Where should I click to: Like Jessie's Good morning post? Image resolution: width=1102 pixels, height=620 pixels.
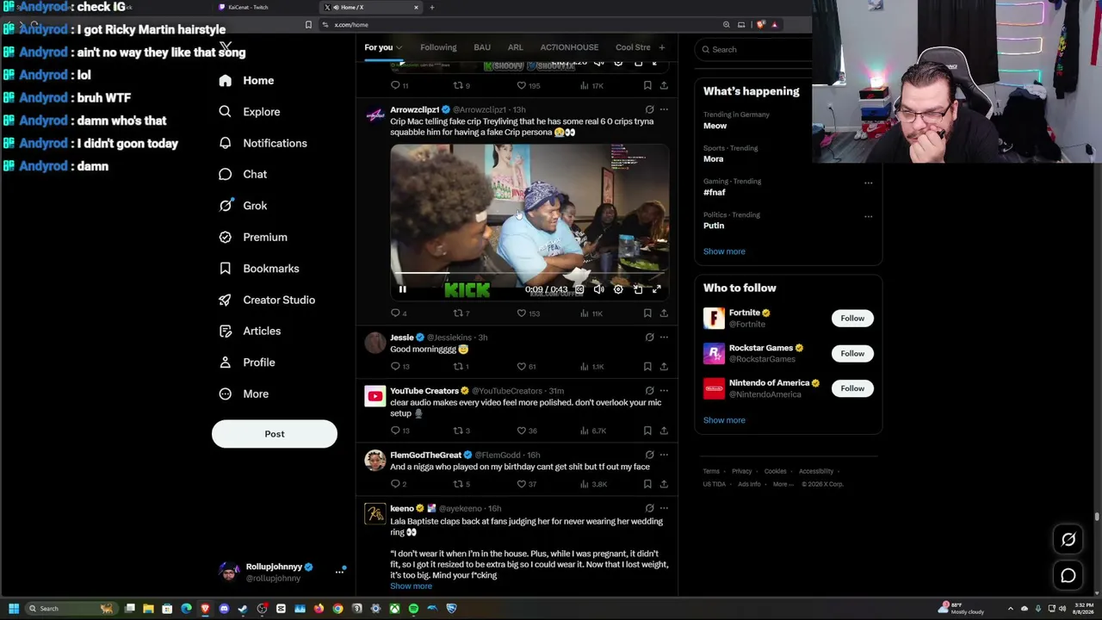(x=521, y=367)
